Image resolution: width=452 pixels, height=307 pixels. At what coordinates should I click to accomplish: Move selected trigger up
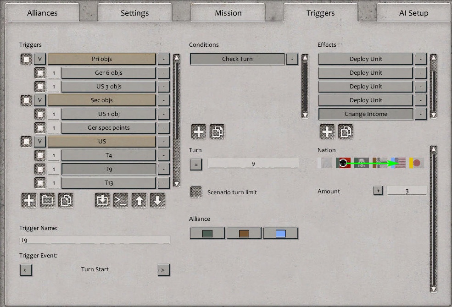(139, 200)
